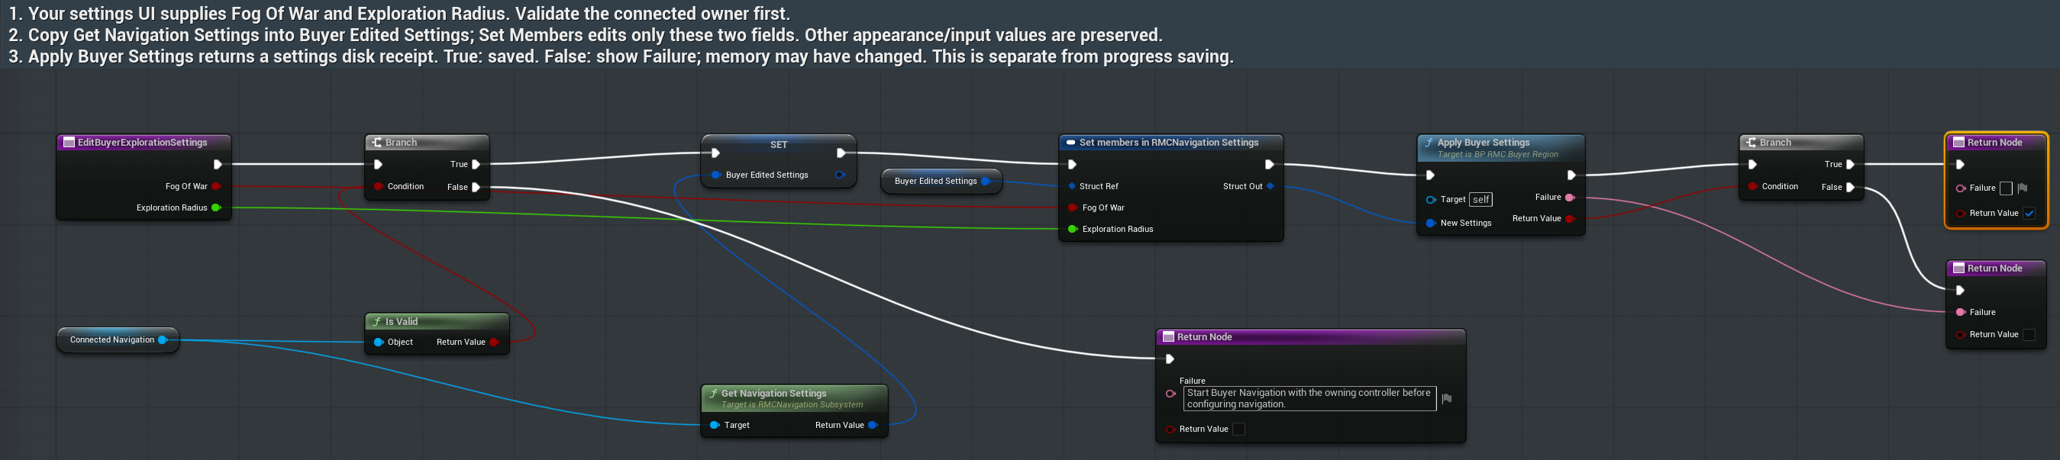This screenshot has height=460, width=2060.
Task: Click the Struct Out pin on Set members node
Action: point(1270,186)
